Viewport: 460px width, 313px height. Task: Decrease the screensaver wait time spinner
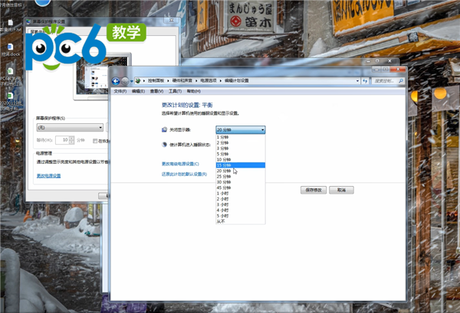[71, 142]
